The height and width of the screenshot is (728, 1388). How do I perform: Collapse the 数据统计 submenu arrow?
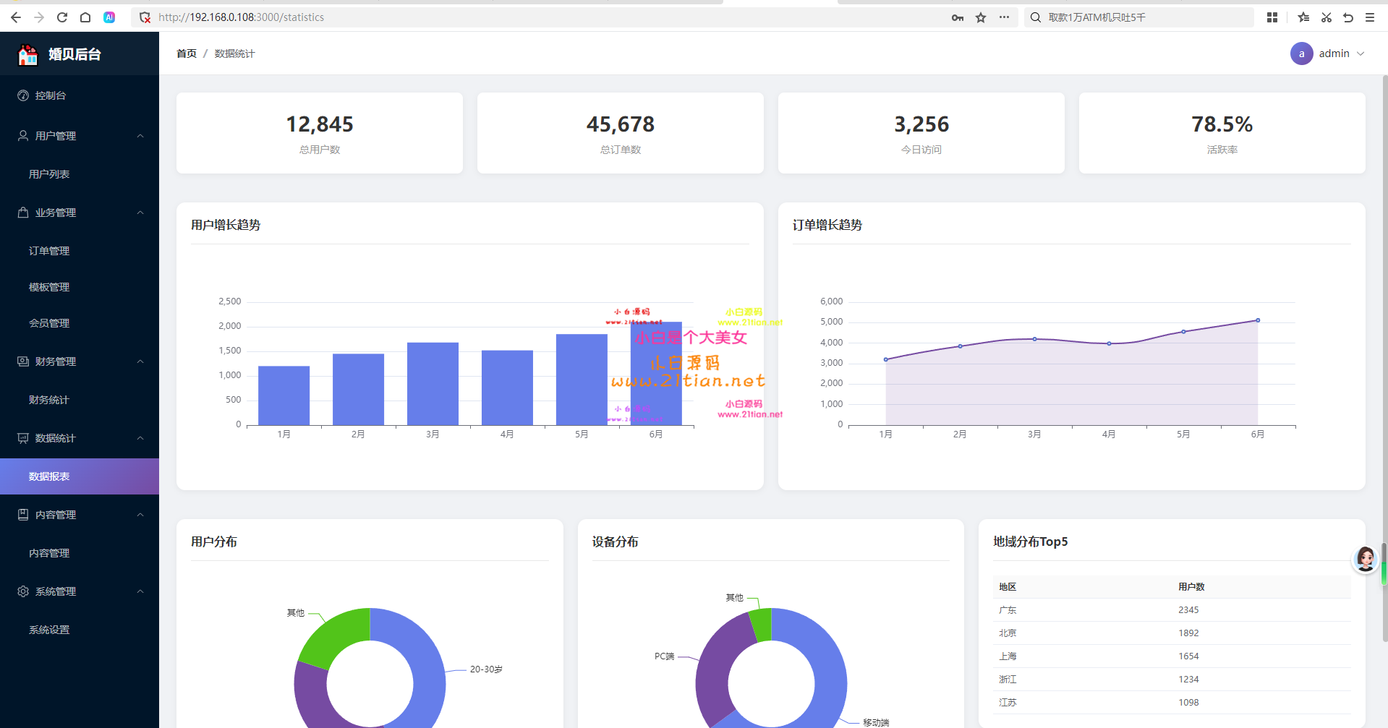click(x=140, y=438)
